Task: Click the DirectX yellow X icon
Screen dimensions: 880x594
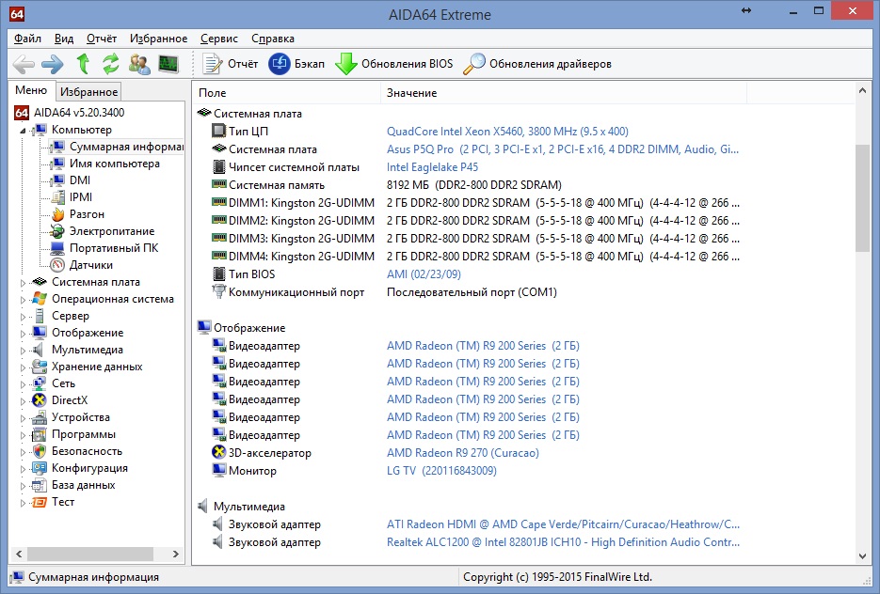Action: (40, 400)
